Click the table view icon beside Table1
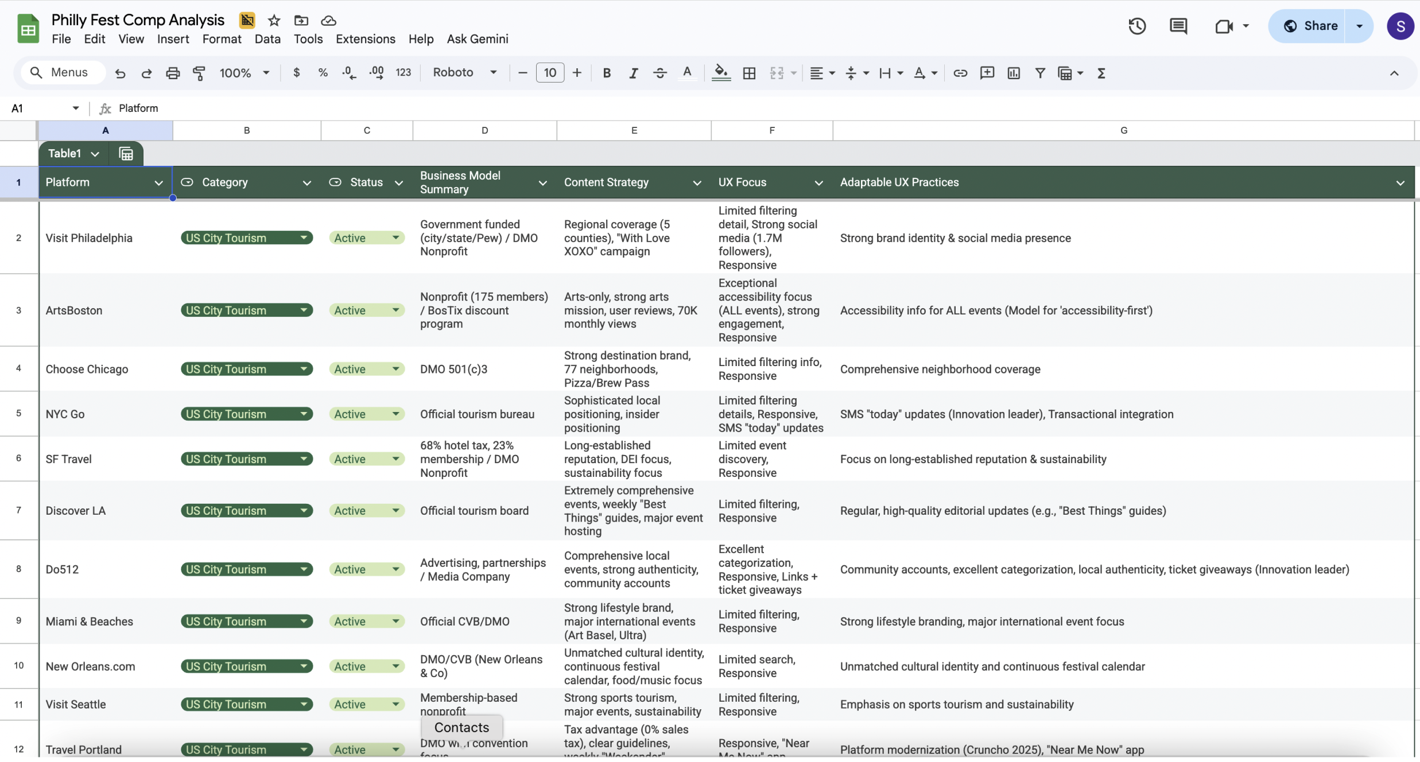The width and height of the screenshot is (1420, 762). click(126, 154)
